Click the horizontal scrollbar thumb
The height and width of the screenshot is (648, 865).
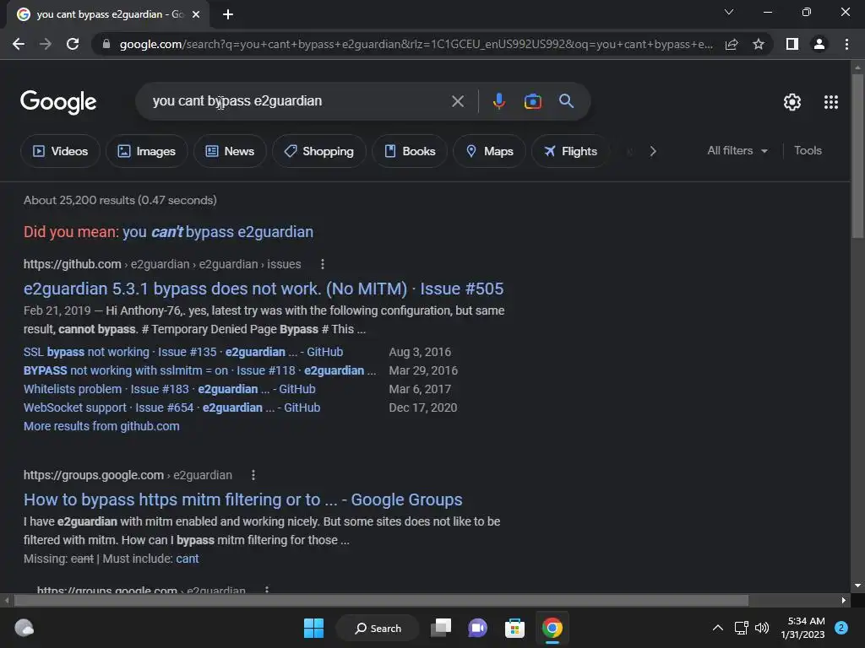(381, 600)
